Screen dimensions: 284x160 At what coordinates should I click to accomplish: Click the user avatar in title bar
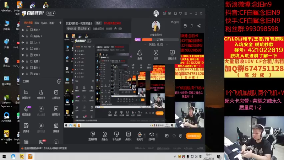click(156, 13)
